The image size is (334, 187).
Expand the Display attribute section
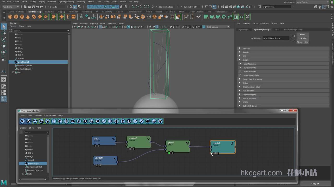240,48
